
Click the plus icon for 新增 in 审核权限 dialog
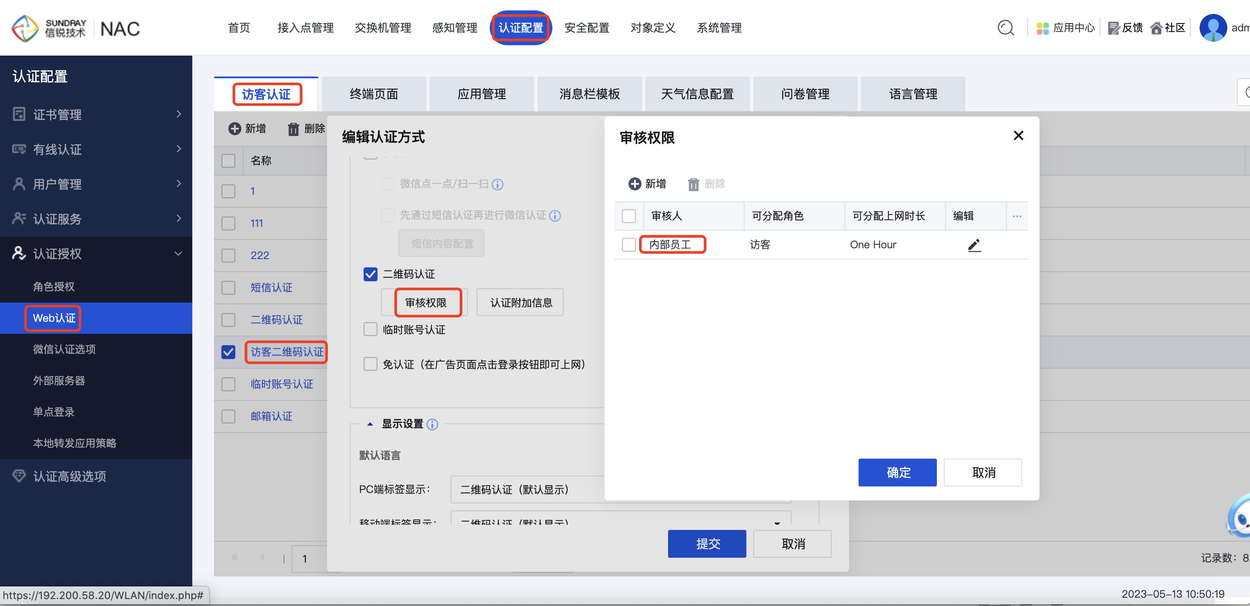pos(635,184)
